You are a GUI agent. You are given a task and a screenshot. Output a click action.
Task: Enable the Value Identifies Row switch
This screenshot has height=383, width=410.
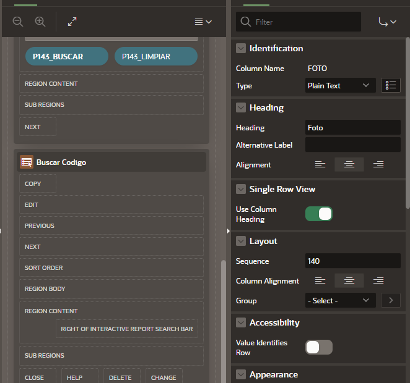(319, 347)
